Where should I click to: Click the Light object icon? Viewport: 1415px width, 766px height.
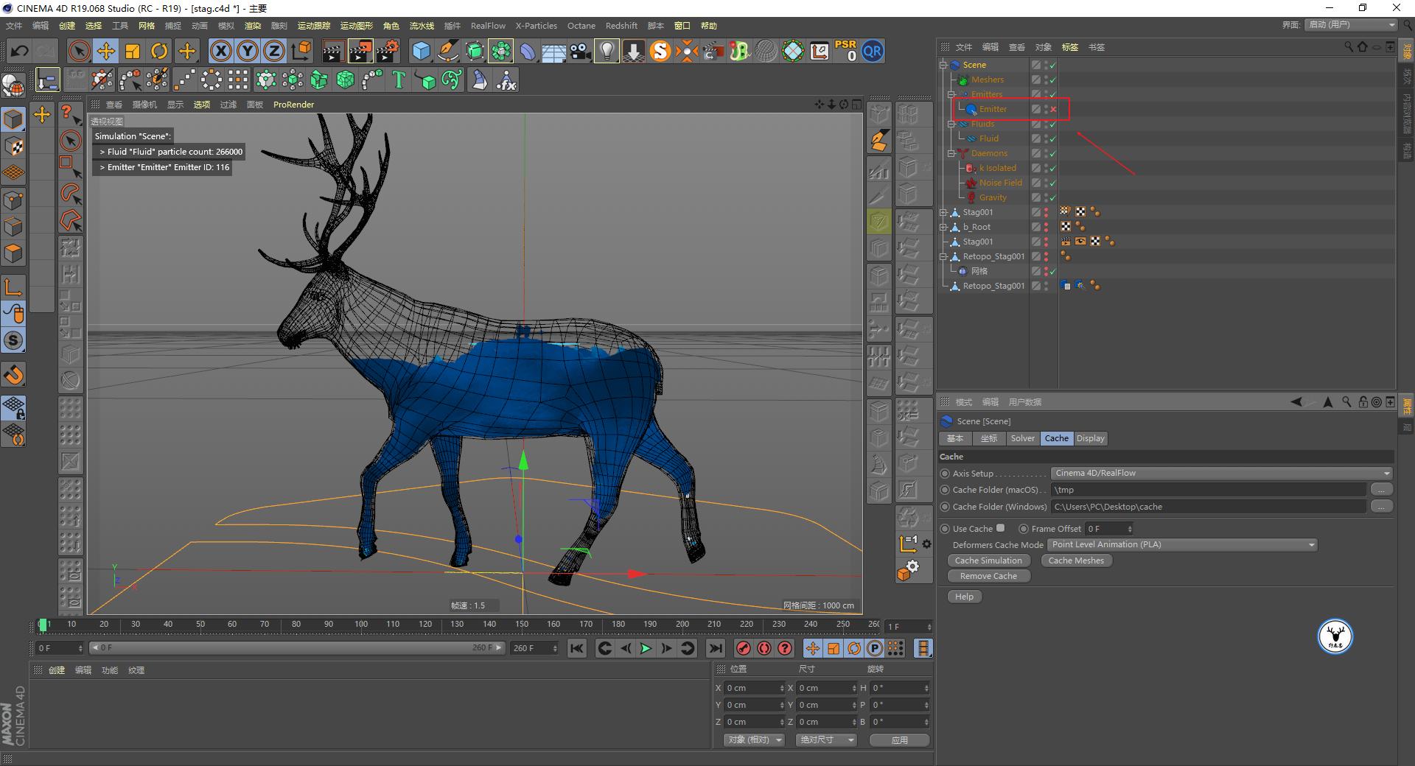pos(606,51)
